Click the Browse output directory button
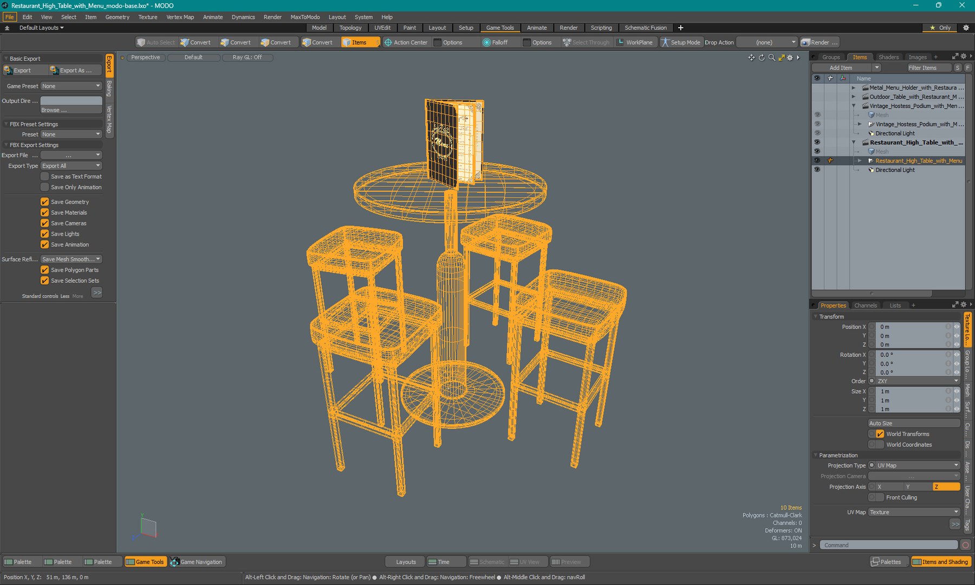 (x=71, y=110)
